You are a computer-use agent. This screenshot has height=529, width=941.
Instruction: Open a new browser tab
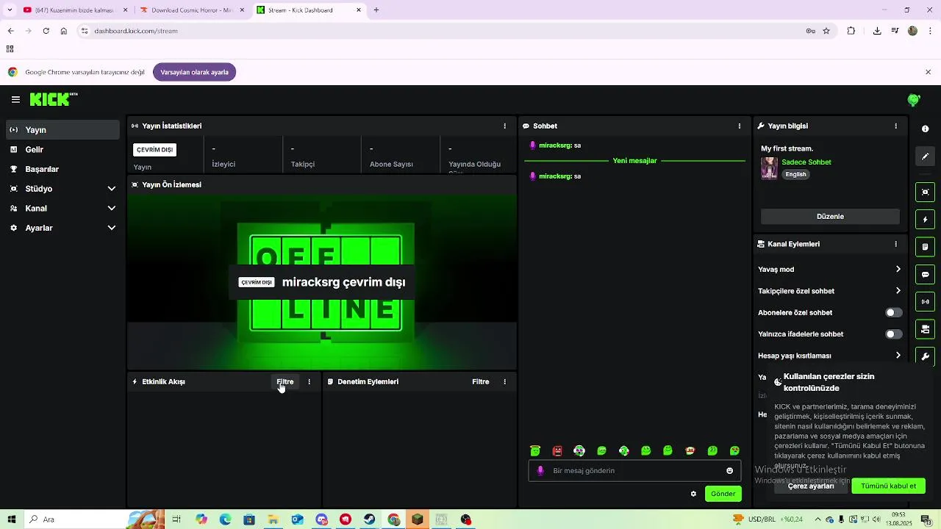click(x=376, y=10)
